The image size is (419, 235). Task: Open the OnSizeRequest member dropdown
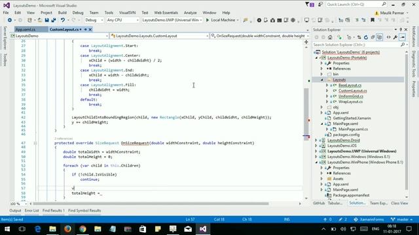260,36
